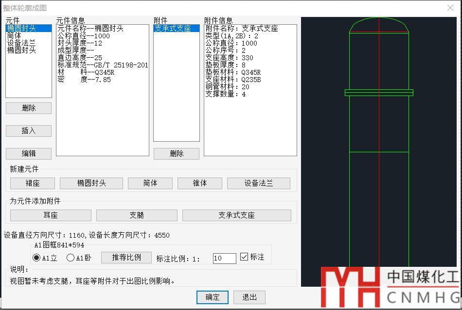Add a new 椭圆封头 element
The image size is (462, 310).
click(x=92, y=183)
